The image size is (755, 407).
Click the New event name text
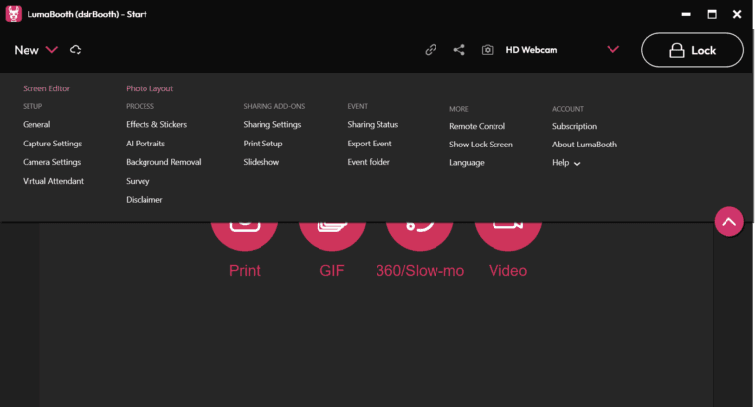click(x=27, y=50)
